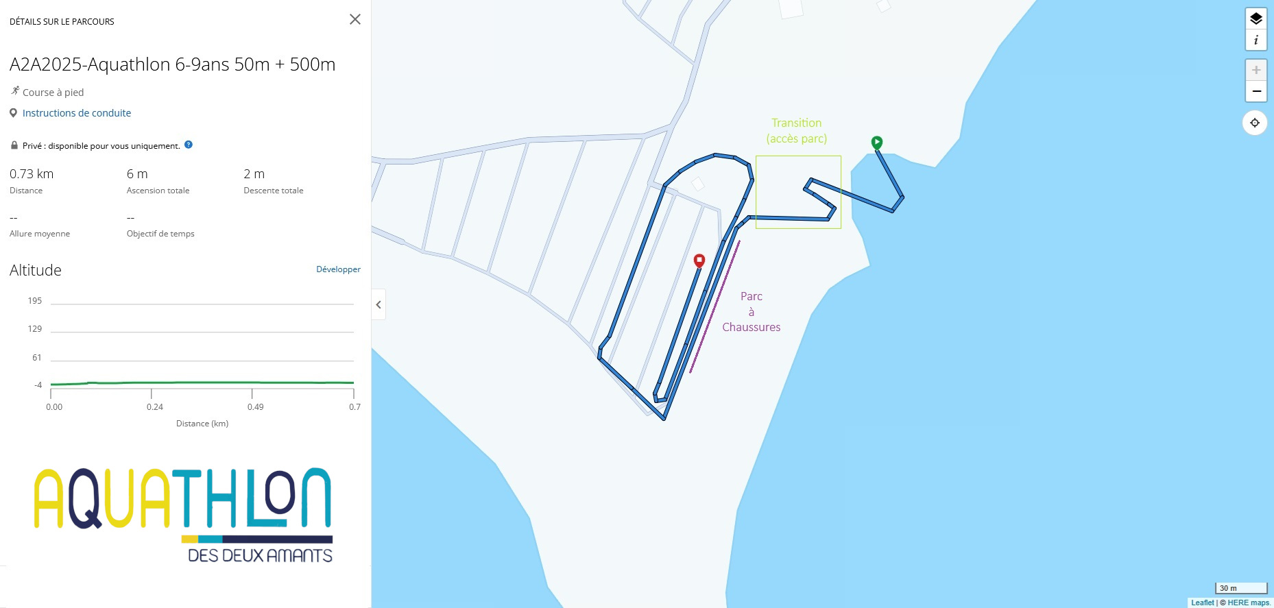Screen dimensions: 1274x608
Task: Click the privacy help question icon
Action: click(x=189, y=145)
